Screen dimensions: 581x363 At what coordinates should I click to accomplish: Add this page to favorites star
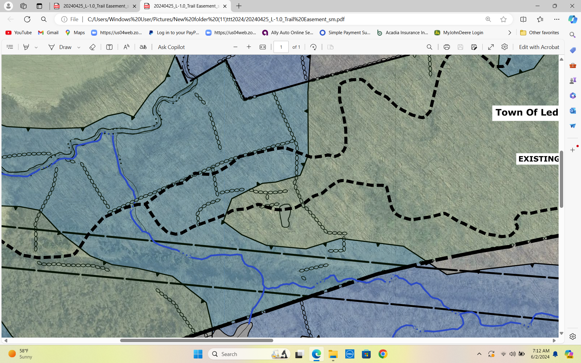tap(503, 19)
